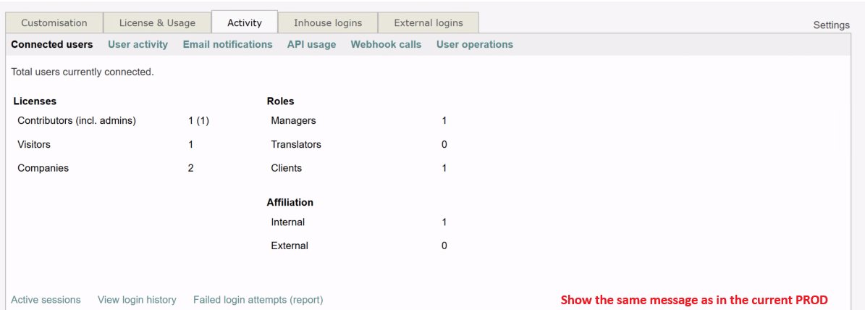View the Email notifications section
The height and width of the screenshot is (310, 865).
227,44
